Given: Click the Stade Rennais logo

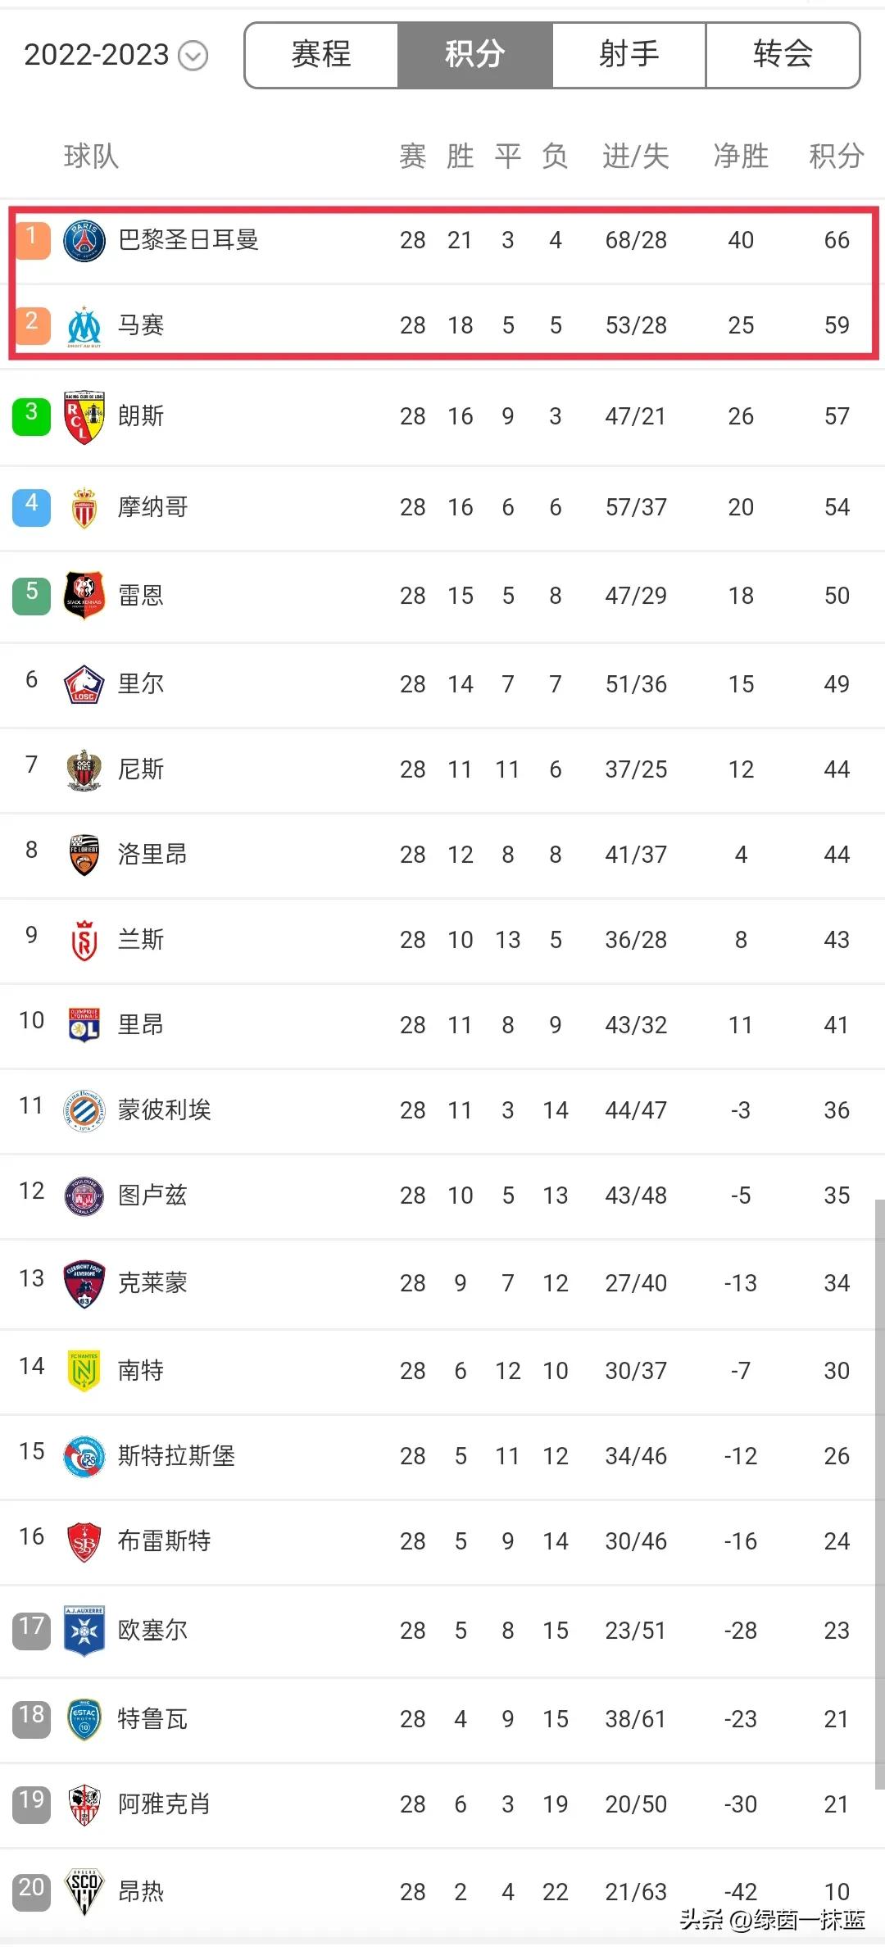Looking at the screenshot, I should (x=84, y=596).
